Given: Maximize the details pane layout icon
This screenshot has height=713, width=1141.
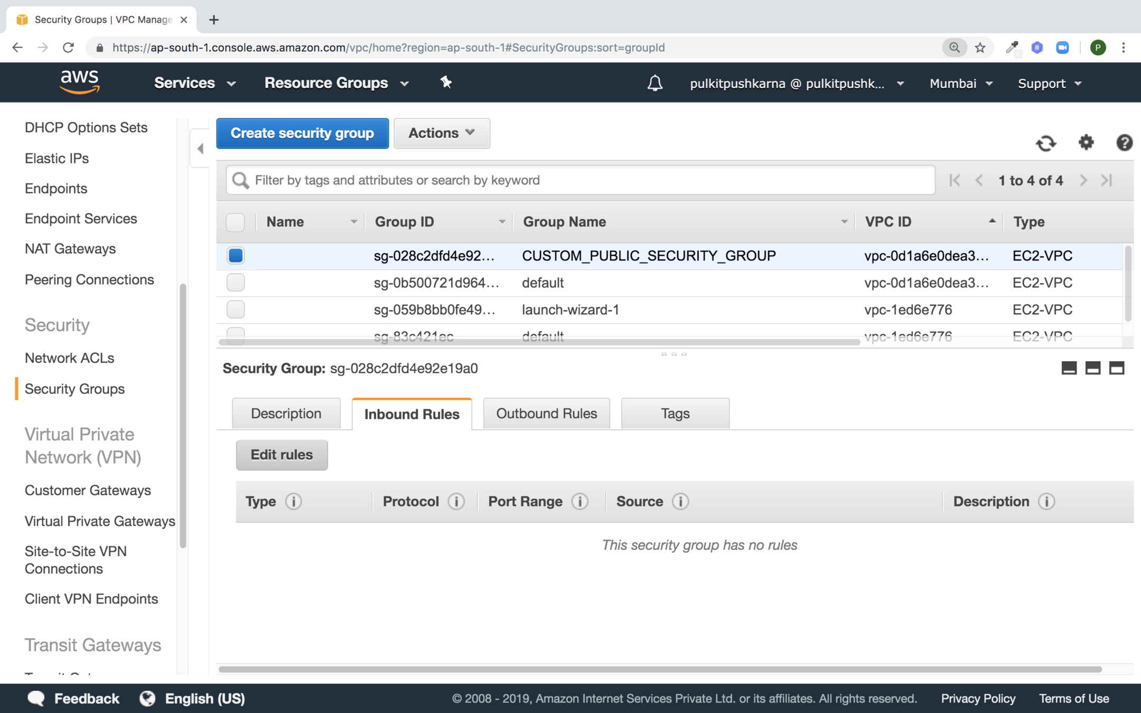Looking at the screenshot, I should (x=1116, y=368).
